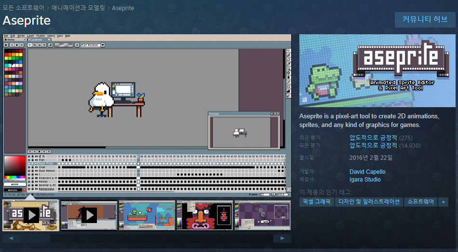Toggle visibility eye of Duck Front layer

click(x=29, y=164)
